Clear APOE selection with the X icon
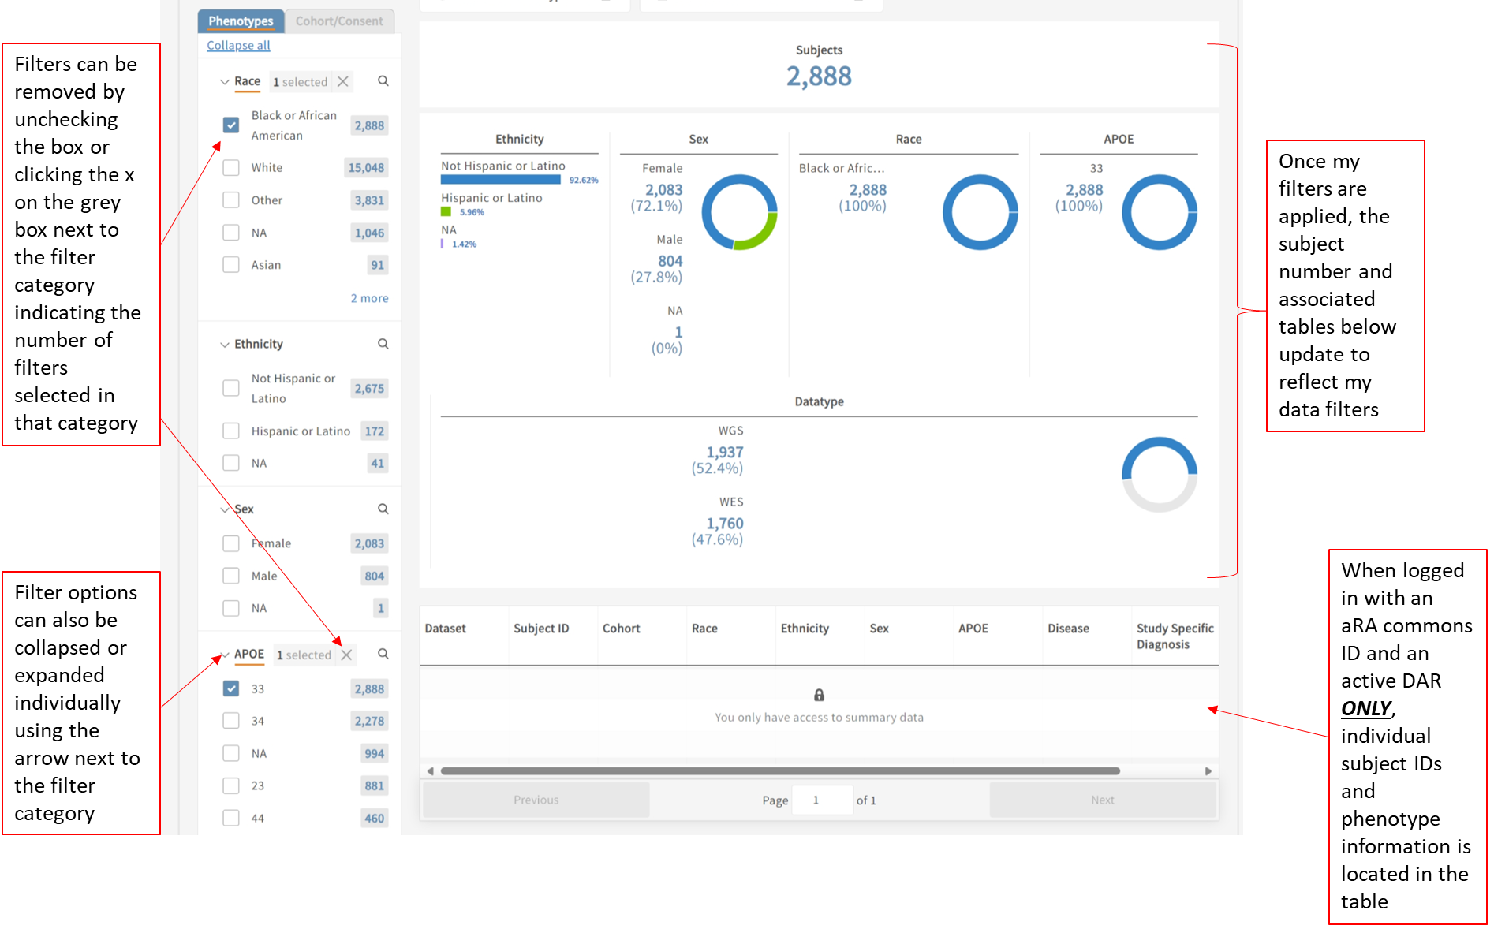 tap(346, 655)
